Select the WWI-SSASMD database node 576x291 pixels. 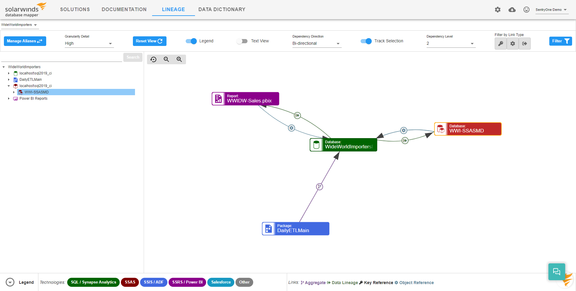(468, 129)
